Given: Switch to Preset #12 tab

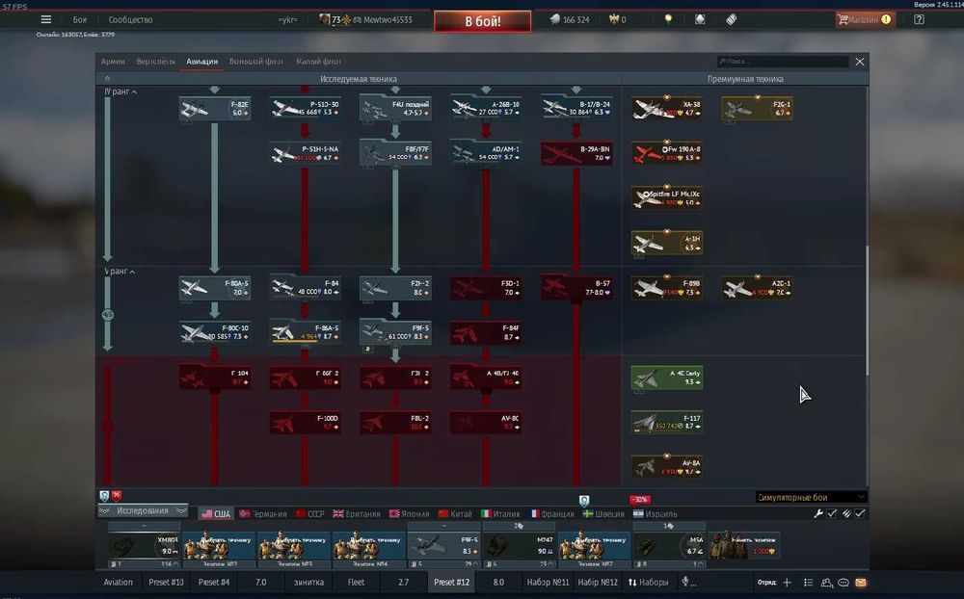Looking at the screenshot, I should point(451,582).
